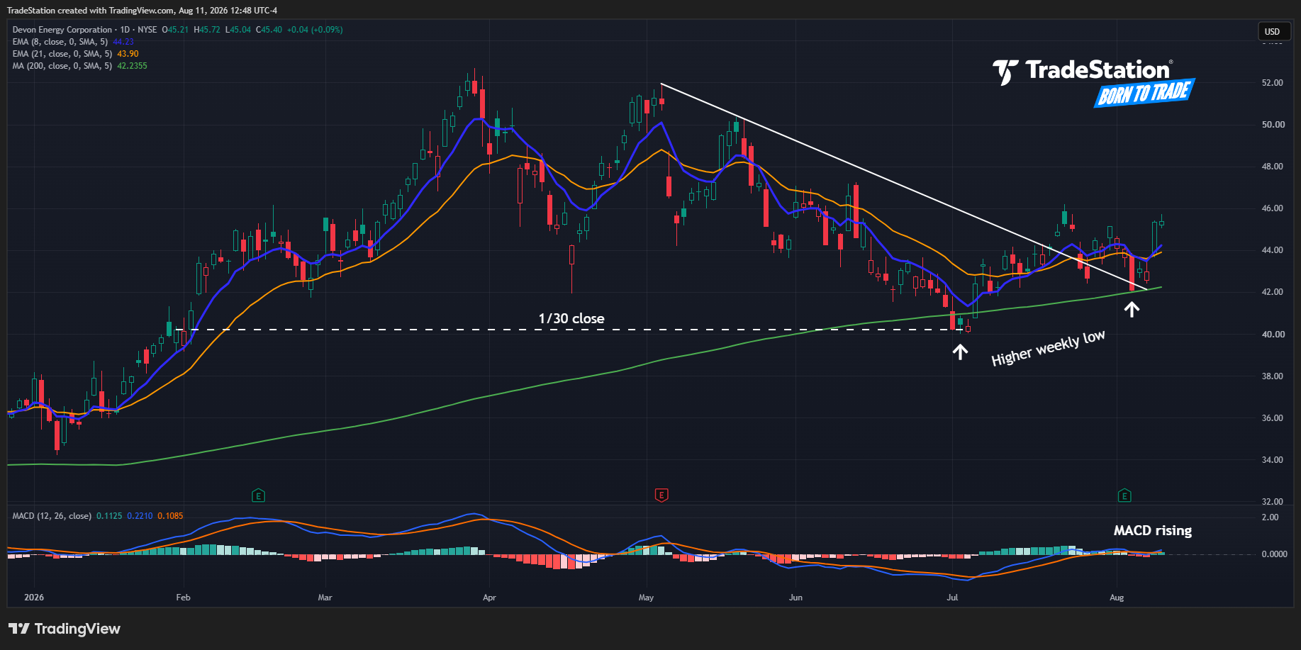Viewport: 1301px width, 650px height.
Task: Click the green earnings marker near February
Action: pyautogui.click(x=259, y=495)
